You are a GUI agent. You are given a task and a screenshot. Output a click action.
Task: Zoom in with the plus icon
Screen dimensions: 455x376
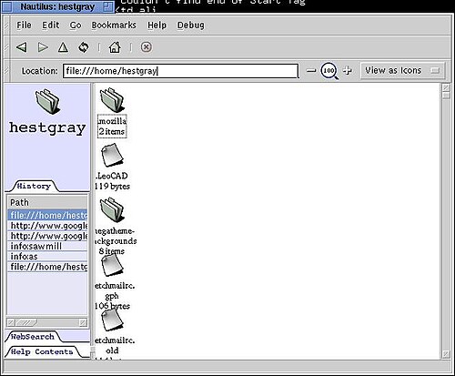348,70
